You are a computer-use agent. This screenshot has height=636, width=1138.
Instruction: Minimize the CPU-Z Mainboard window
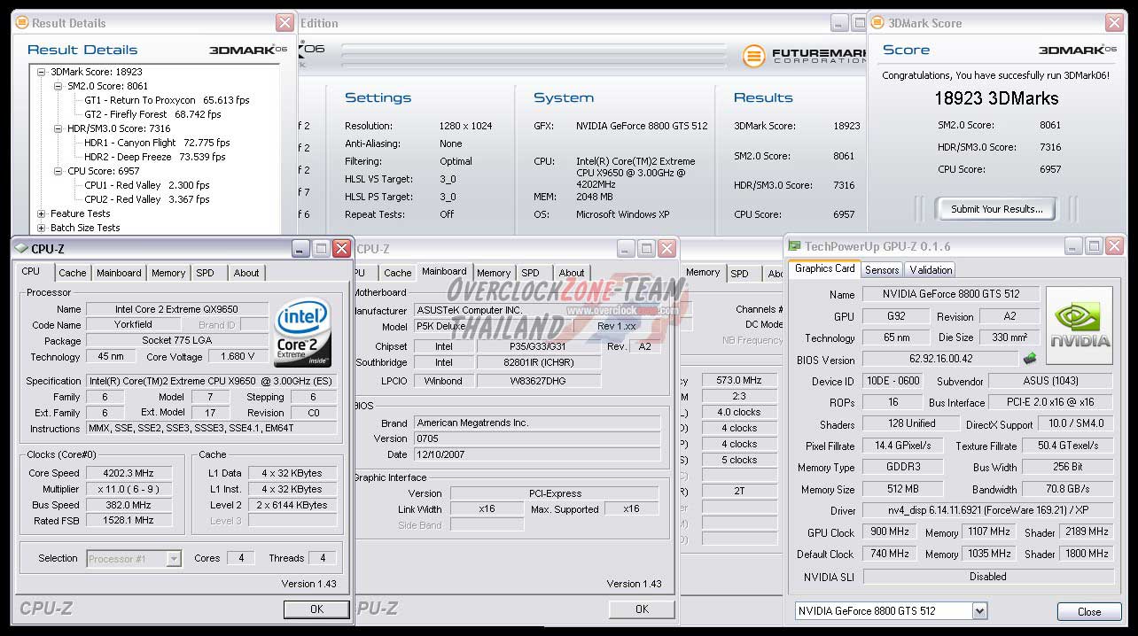pos(626,249)
